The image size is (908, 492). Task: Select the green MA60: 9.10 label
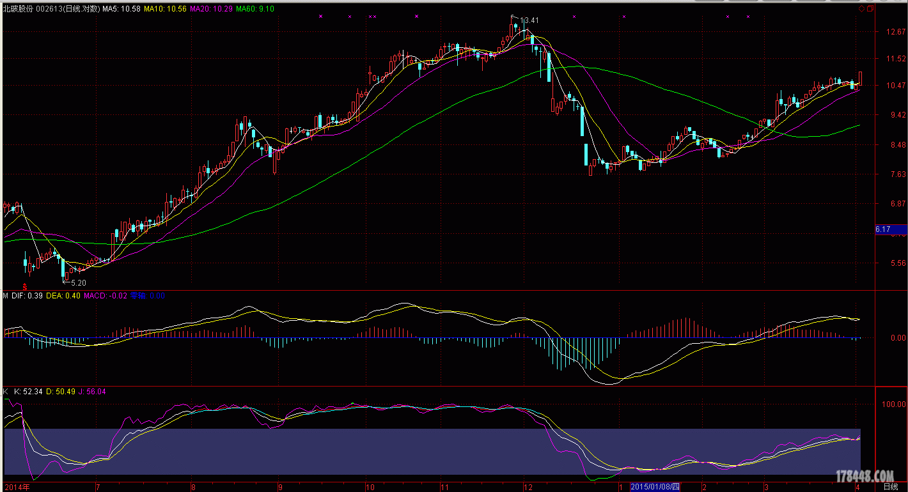255,9
